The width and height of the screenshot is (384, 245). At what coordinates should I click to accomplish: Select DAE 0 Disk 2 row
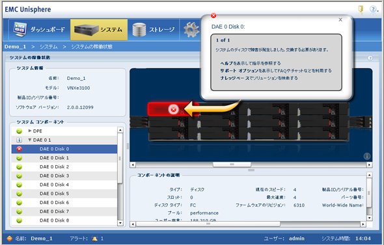click(x=64, y=167)
